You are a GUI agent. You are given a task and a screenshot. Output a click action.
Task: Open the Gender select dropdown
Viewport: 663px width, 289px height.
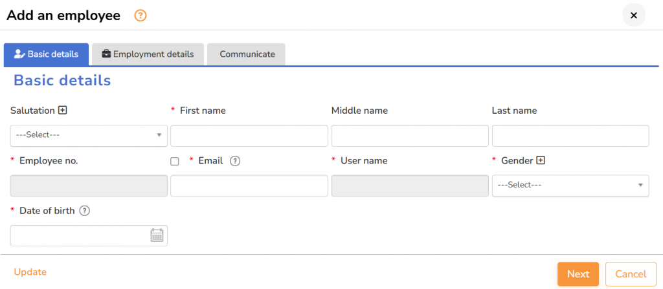[x=570, y=185]
